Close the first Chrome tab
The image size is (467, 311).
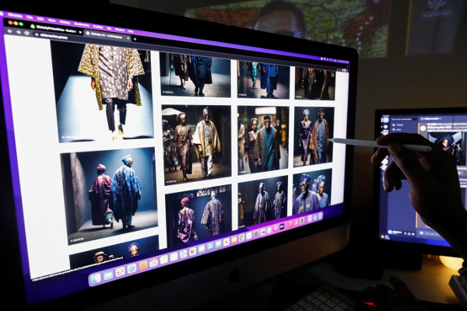80,32
